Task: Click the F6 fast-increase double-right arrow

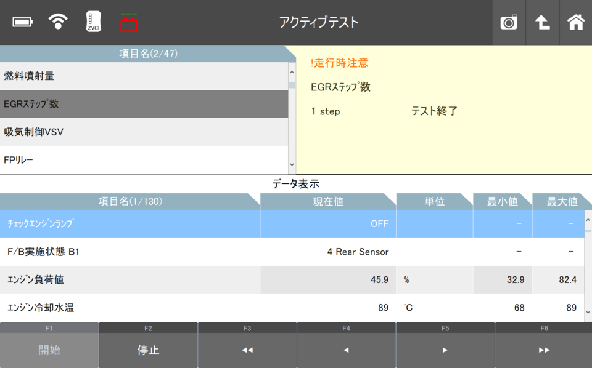Action: tap(544, 345)
